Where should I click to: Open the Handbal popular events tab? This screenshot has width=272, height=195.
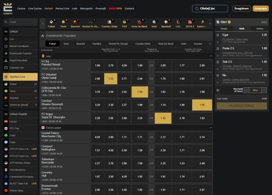[x=97, y=44]
